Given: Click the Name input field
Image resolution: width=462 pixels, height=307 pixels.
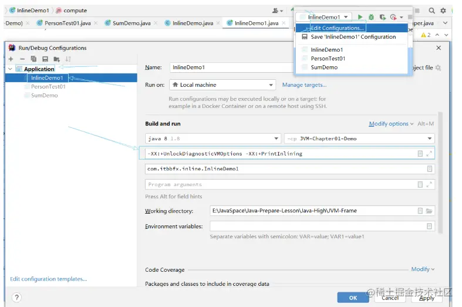Looking at the screenshot, I should pos(232,68).
